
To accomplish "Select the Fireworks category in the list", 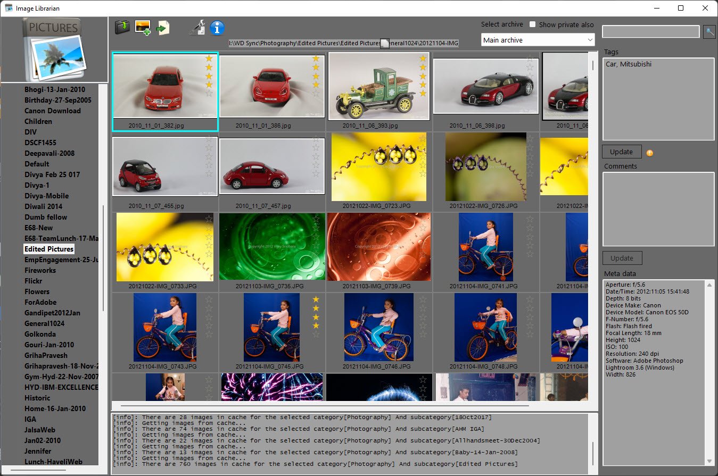I will pyautogui.click(x=40, y=270).
